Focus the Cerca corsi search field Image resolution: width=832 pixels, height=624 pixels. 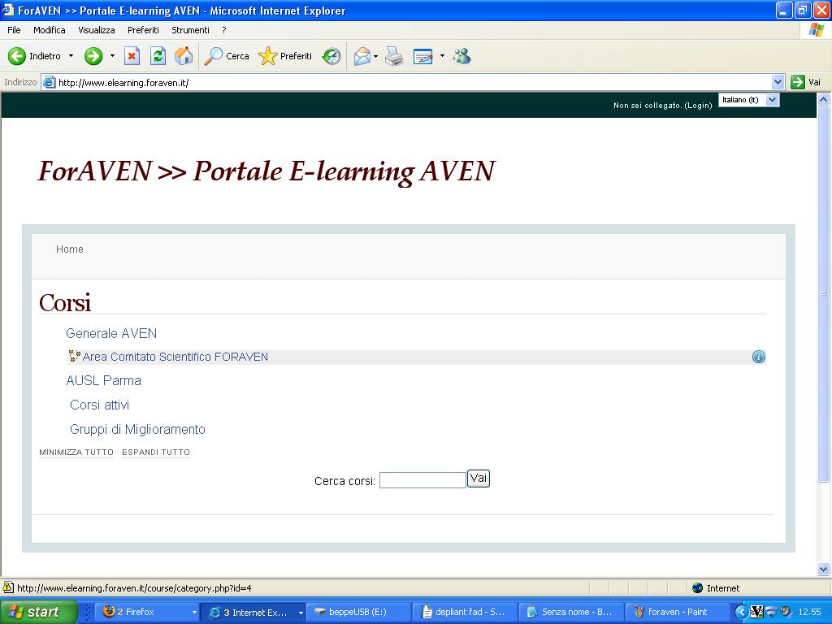(x=422, y=480)
